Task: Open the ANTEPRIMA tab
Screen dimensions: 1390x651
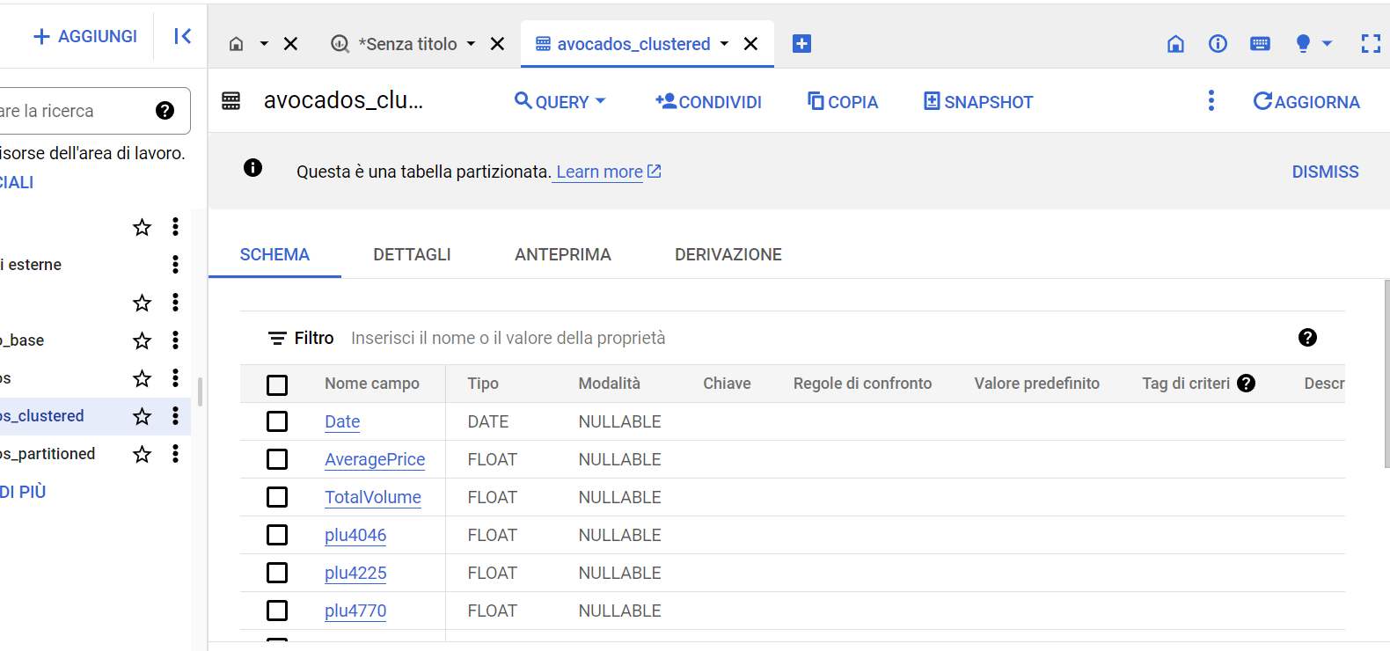Action: pyautogui.click(x=562, y=254)
